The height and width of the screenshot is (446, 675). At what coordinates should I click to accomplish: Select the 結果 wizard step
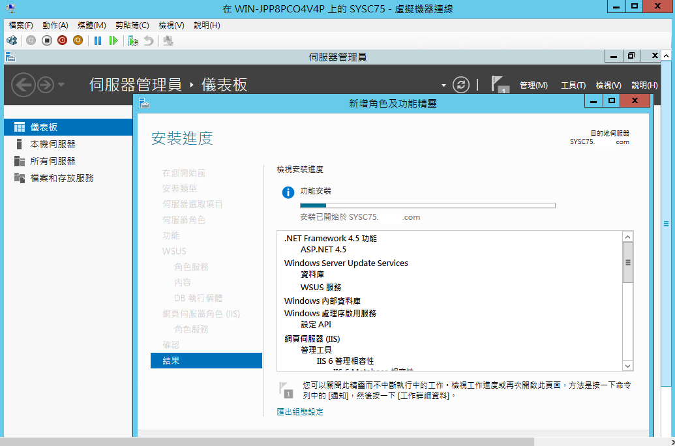coord(206,361)
